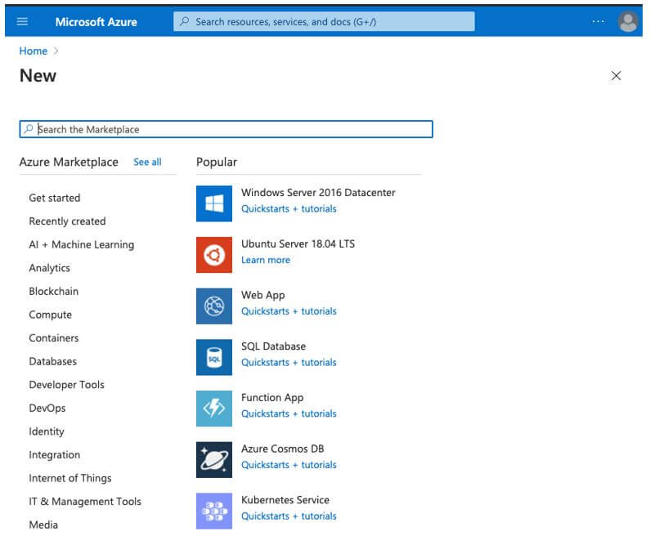Screen dimensions: 650x545
Task: Open the user account avatar
Action: pos(628,22)
